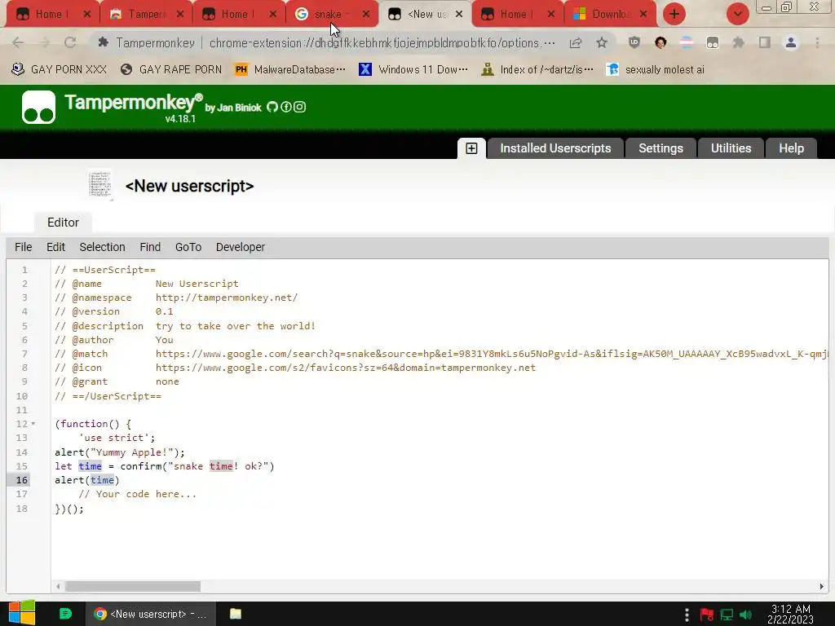Screen dimensions: 835x626
Task: Open the Facebook icon link in header
Action: point(286,107)
